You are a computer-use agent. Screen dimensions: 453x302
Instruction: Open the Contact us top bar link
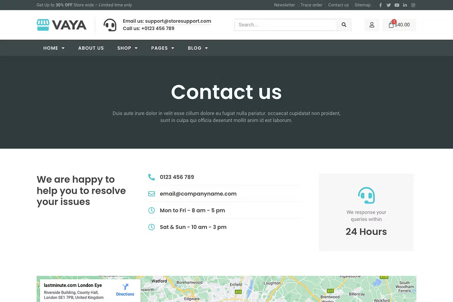338,5
